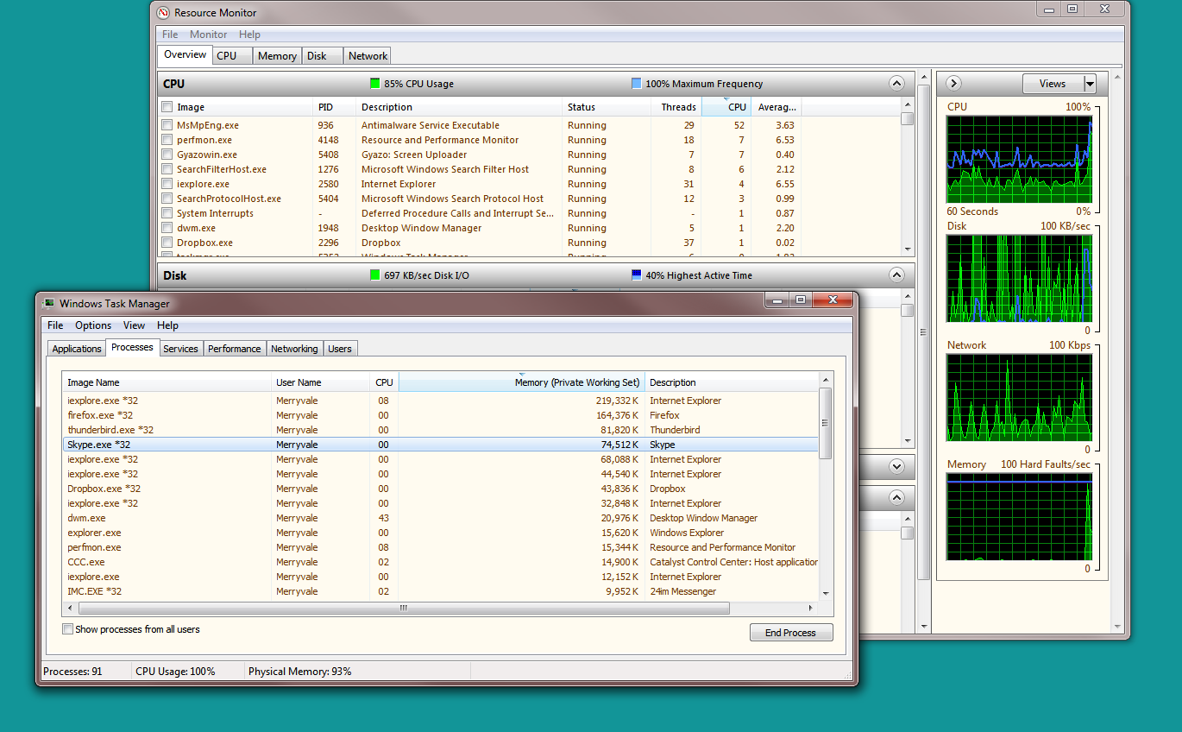Screen dimensions: 1182x732
Task: Click the Windows Task Manager title bar icon
Action: coord(49,304)
